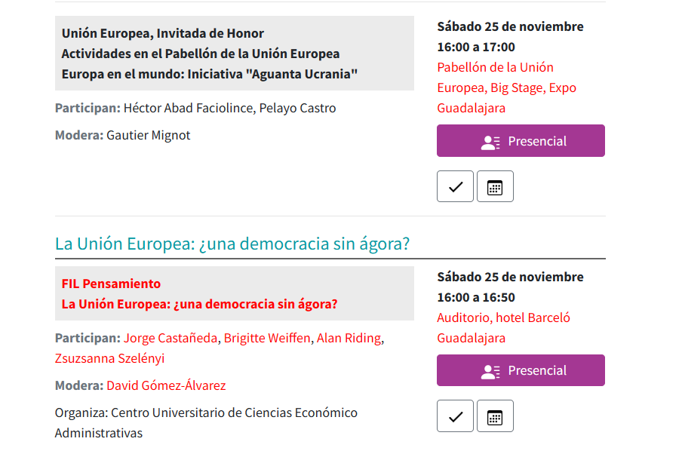The image size is (682, 457).
Task: Click checkmark icon for Aguanta Ucrania event
Action: (x=455, y=186)
